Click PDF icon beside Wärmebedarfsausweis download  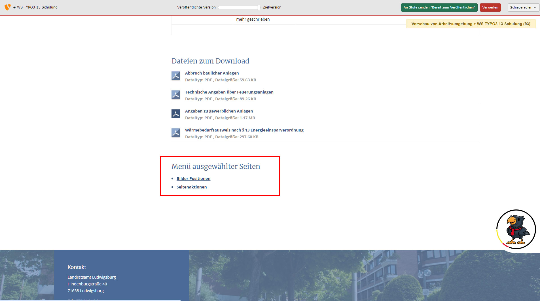coord(176,133)
